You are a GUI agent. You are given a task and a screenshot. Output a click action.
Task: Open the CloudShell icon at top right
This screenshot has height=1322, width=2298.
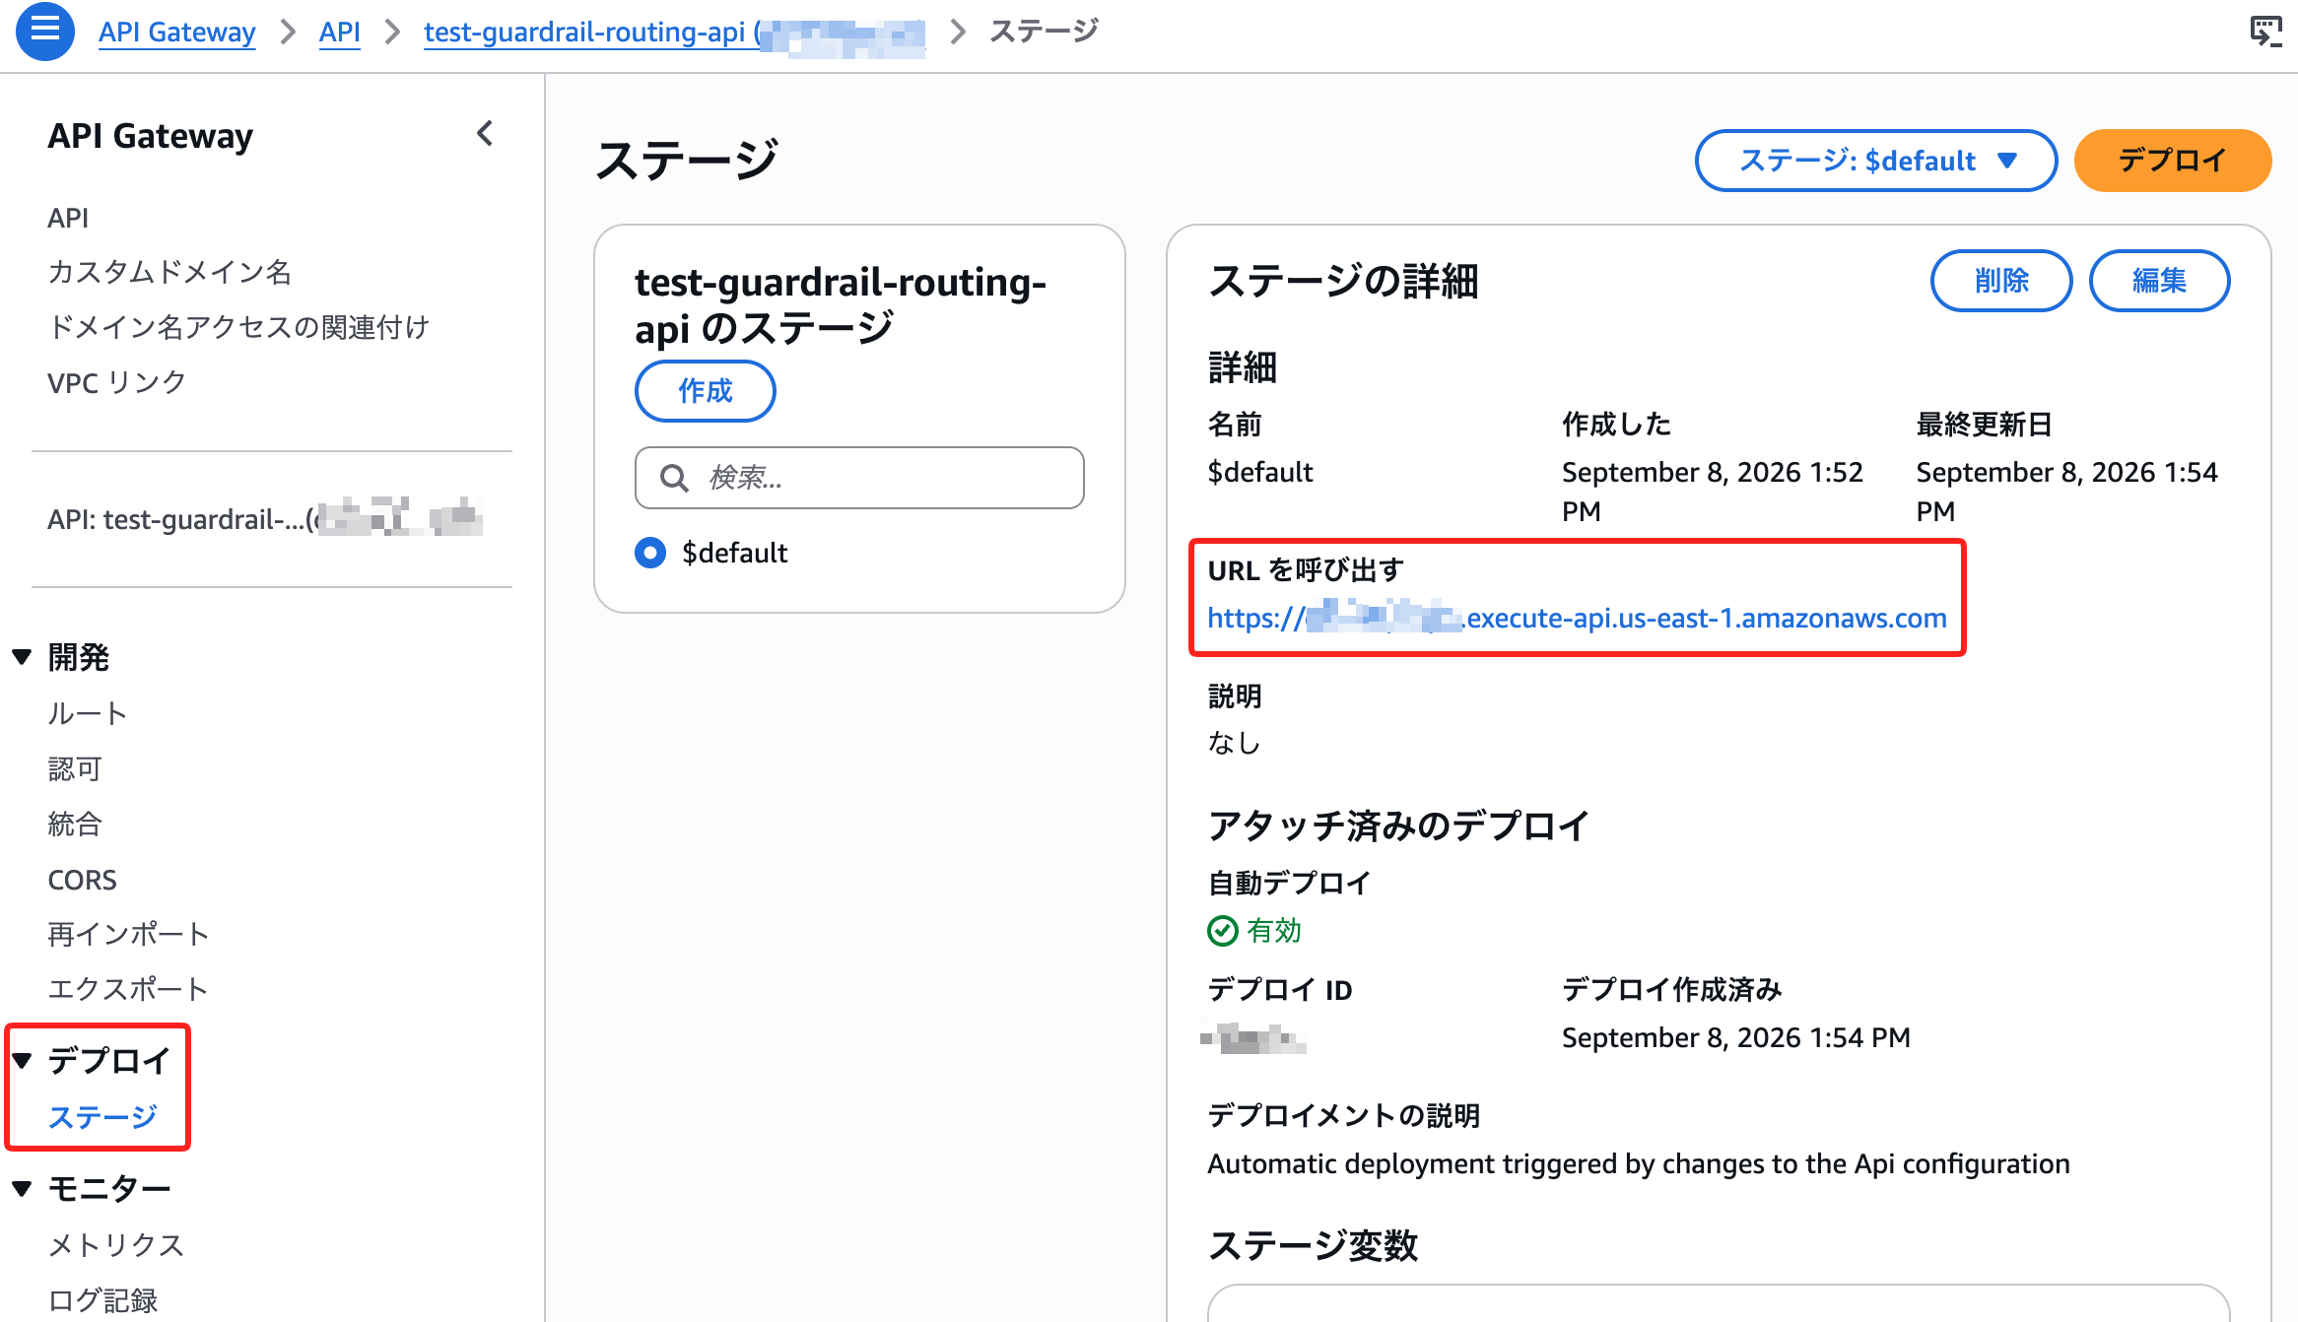2265,32
